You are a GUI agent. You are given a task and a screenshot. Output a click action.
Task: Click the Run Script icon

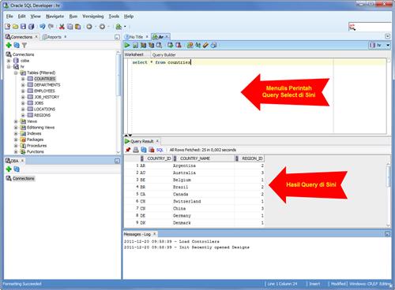(x=135, y=45)
